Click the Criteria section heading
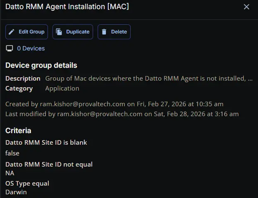The height and width of the screenshot is (198, 258). tap(18, 131)
